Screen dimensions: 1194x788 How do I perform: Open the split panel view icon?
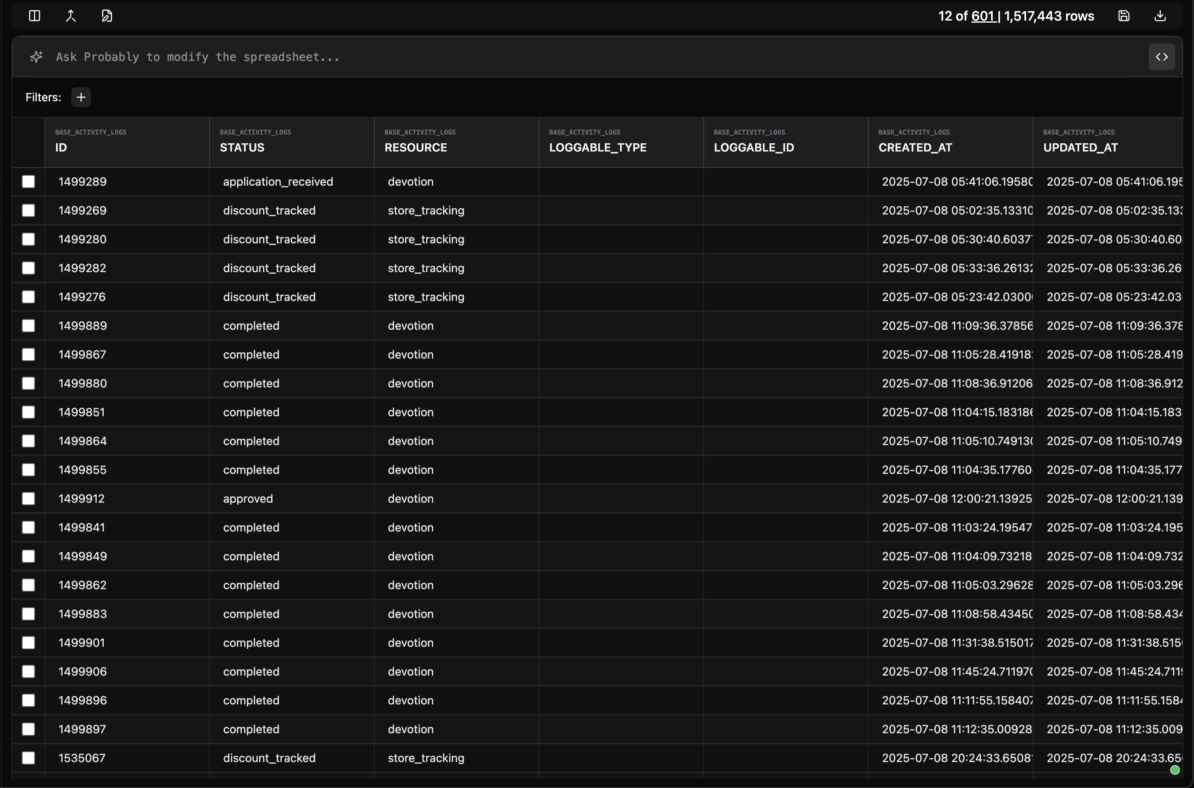coord(34,16)
